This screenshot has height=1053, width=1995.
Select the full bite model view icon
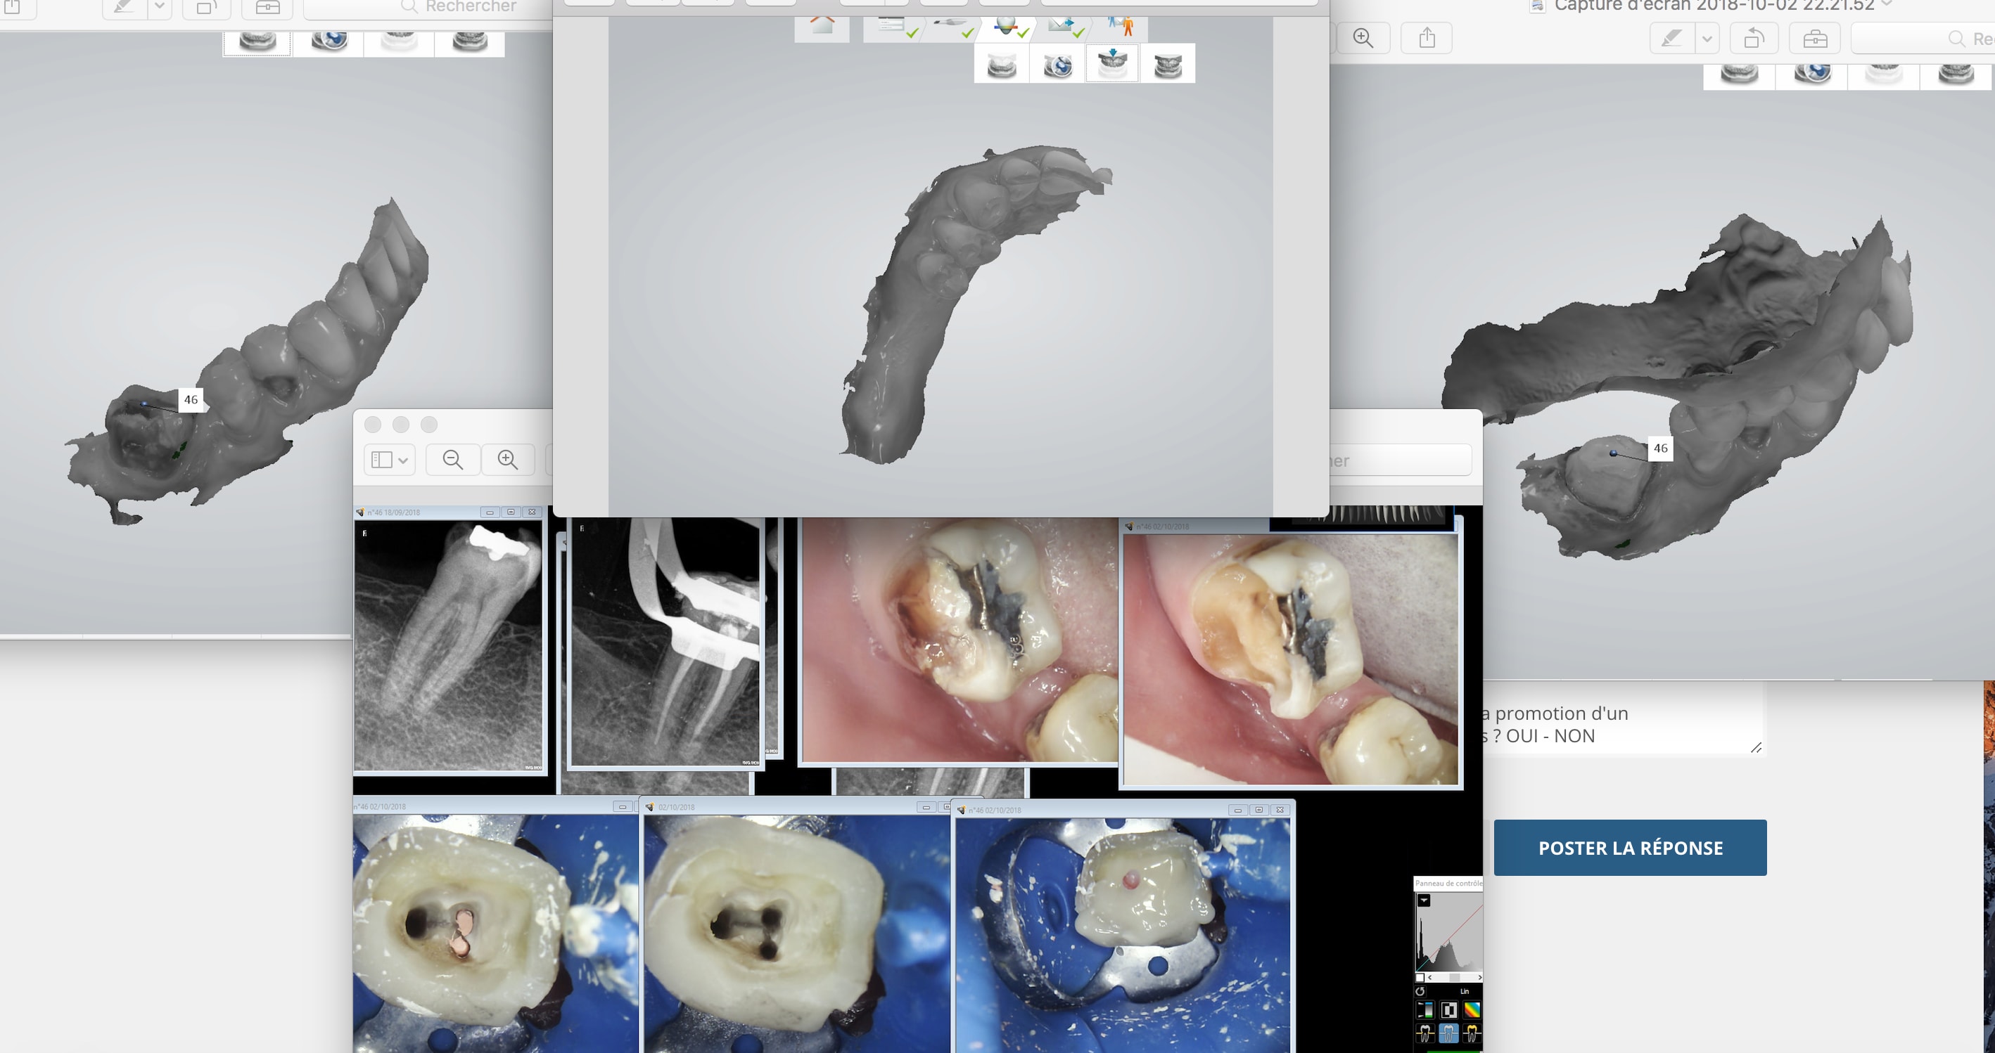1168,65
